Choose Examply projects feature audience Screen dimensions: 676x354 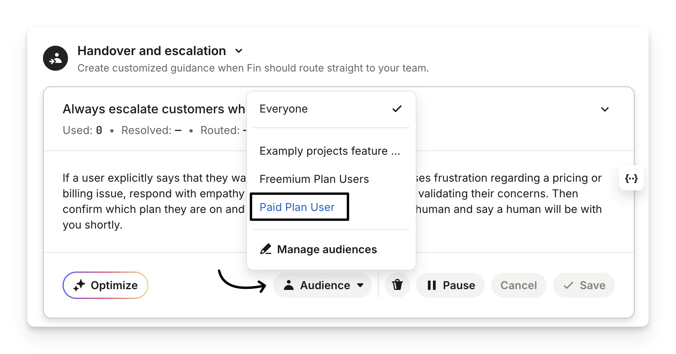[x=330, y=151]
